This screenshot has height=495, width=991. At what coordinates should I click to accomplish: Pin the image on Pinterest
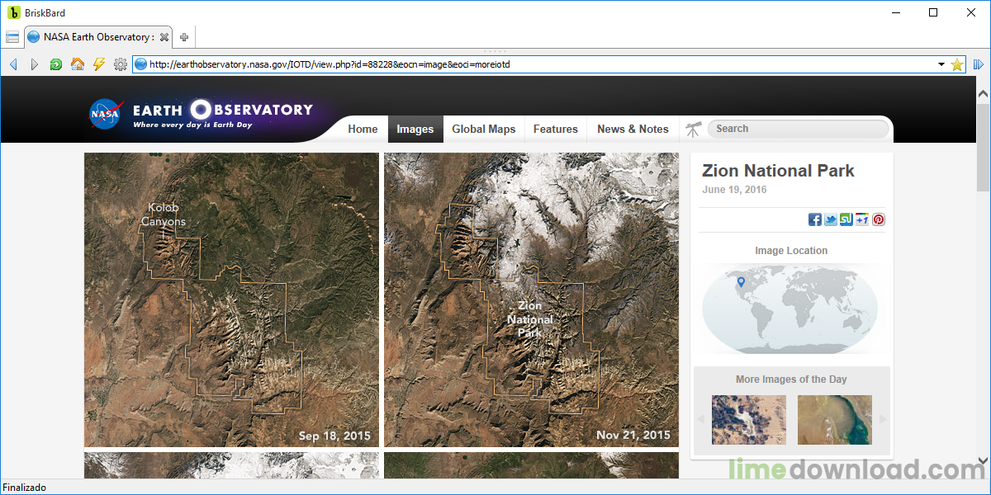pos(879,219)
